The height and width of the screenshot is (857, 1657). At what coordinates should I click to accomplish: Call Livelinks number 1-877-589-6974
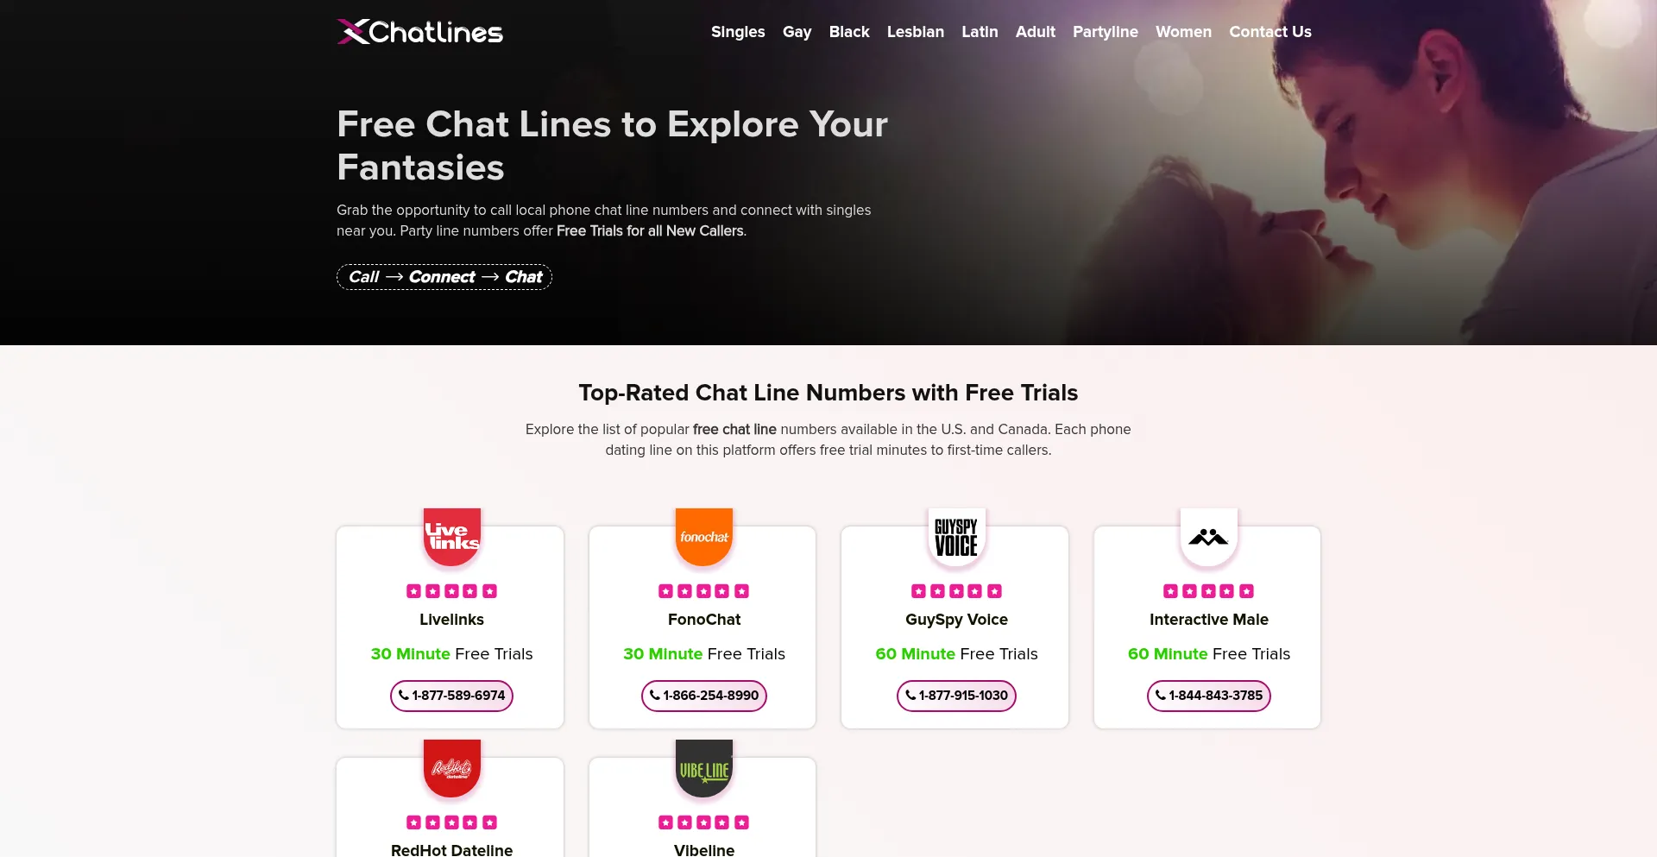coord(451,696)
